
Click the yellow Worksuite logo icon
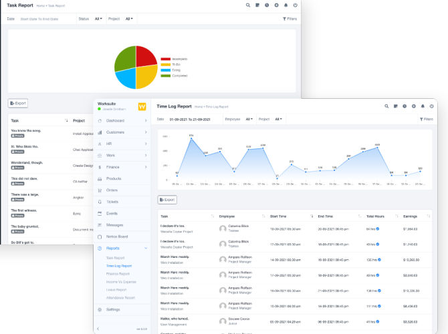click(142, 106)
